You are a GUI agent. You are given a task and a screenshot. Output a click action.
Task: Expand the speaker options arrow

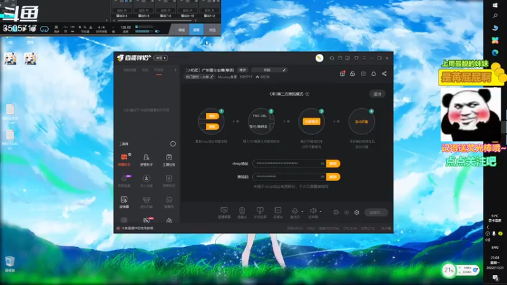coord(321,212)
